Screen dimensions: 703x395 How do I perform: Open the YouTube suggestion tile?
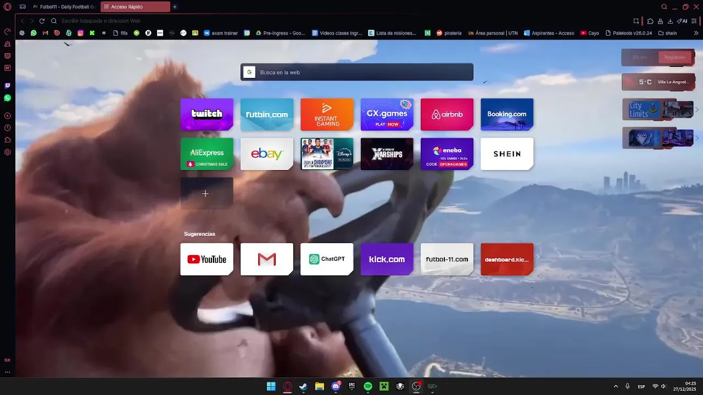click(207, 259)
